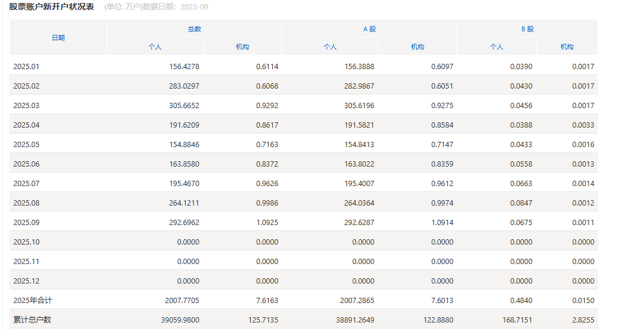The height and width of the screenshot is (332, 617).
Task: Select the cell with value 1.0925
Action: pyautogui.click(x=267, y=223)
